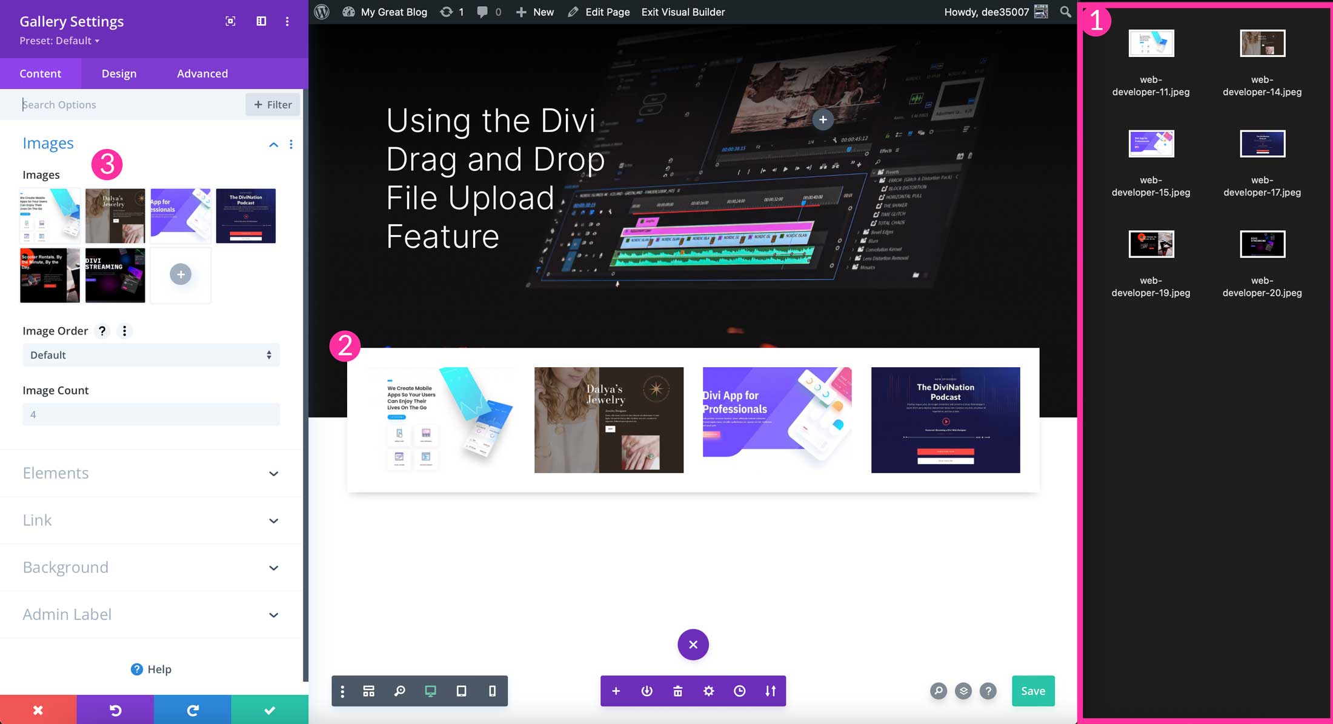
Task: Select the phone preview icon
Action: (492, 691)
